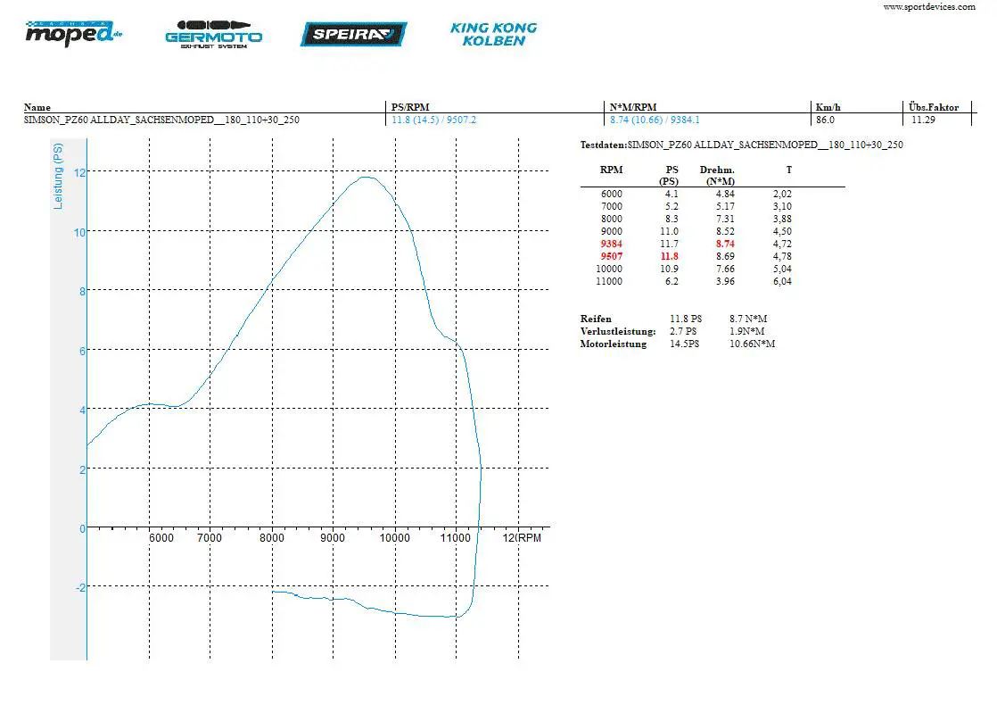Click the blue 11.8 (14.5) / 9507.2 value
The width and height of the screenshot is (997, 705).
tap(433, 120)
